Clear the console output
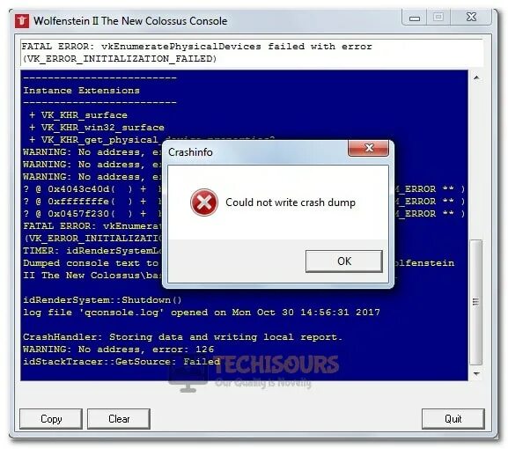Viewport: 508px width, 449px height. coord(119,419)
